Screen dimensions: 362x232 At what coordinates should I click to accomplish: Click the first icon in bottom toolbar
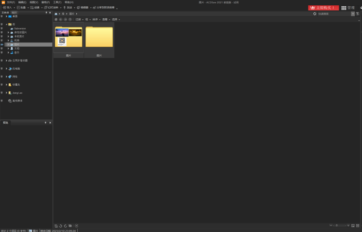(56, 226)
